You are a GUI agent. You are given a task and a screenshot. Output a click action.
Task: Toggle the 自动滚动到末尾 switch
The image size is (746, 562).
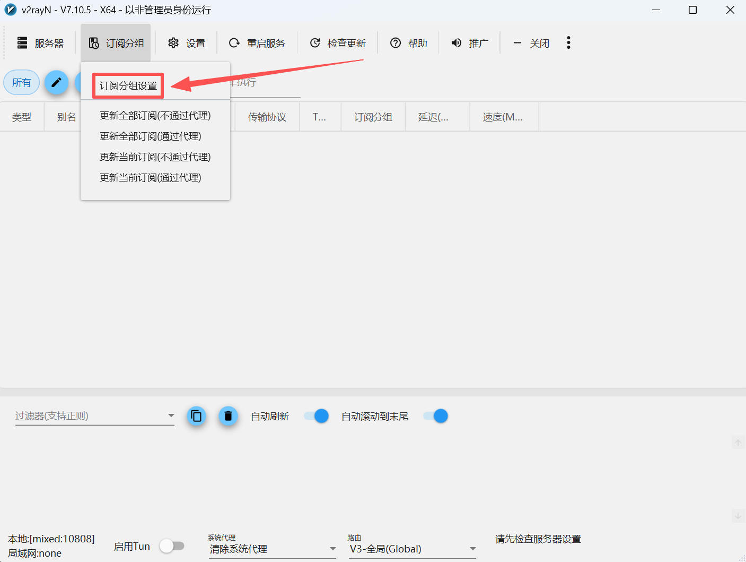coord(436,416)
